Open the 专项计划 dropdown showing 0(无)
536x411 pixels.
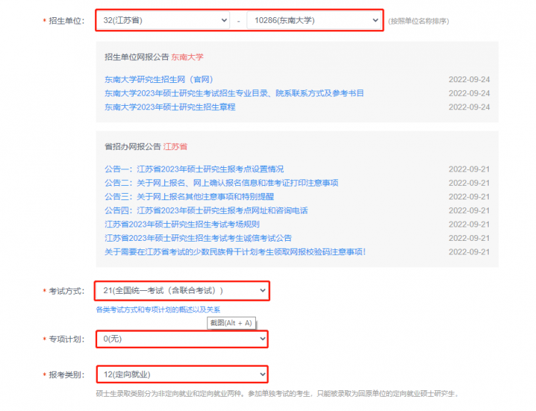point(182,340)
